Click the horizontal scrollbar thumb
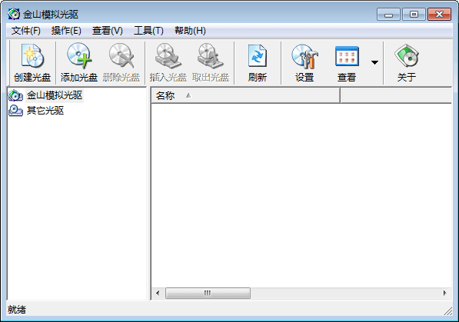 [208, 293]
